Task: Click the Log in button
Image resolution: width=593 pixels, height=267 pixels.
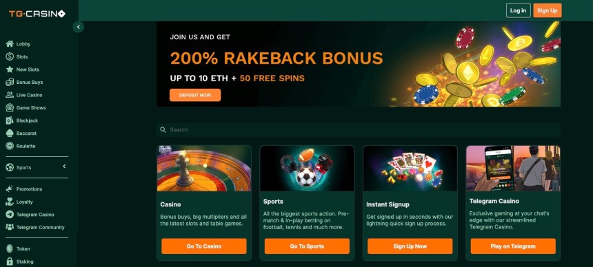Action: tap(518, 10)
